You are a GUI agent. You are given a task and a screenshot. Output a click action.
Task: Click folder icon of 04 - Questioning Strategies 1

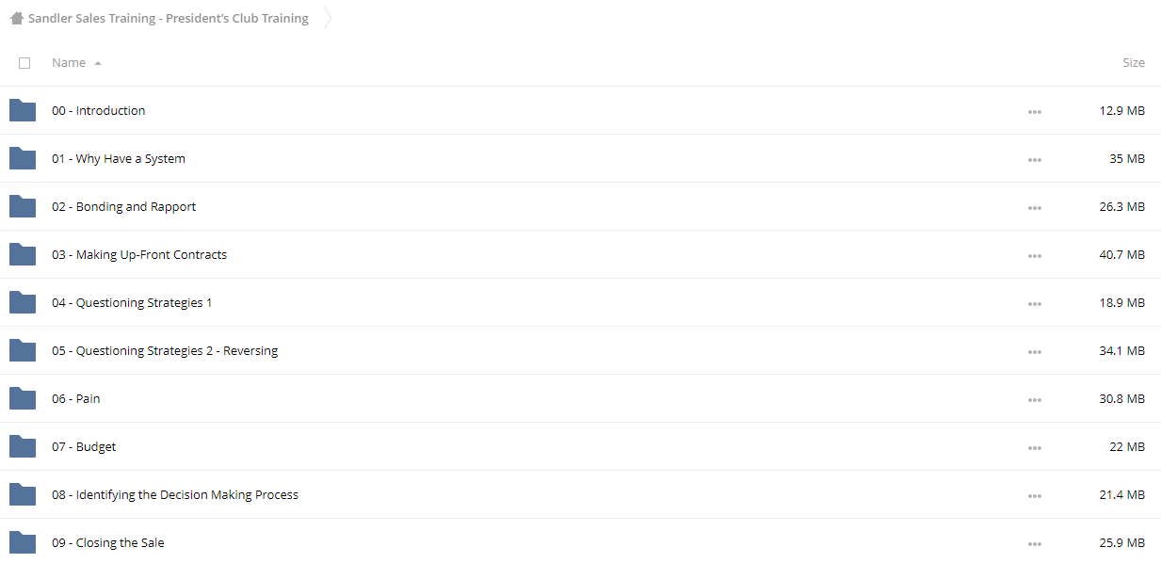click(23, 302)
